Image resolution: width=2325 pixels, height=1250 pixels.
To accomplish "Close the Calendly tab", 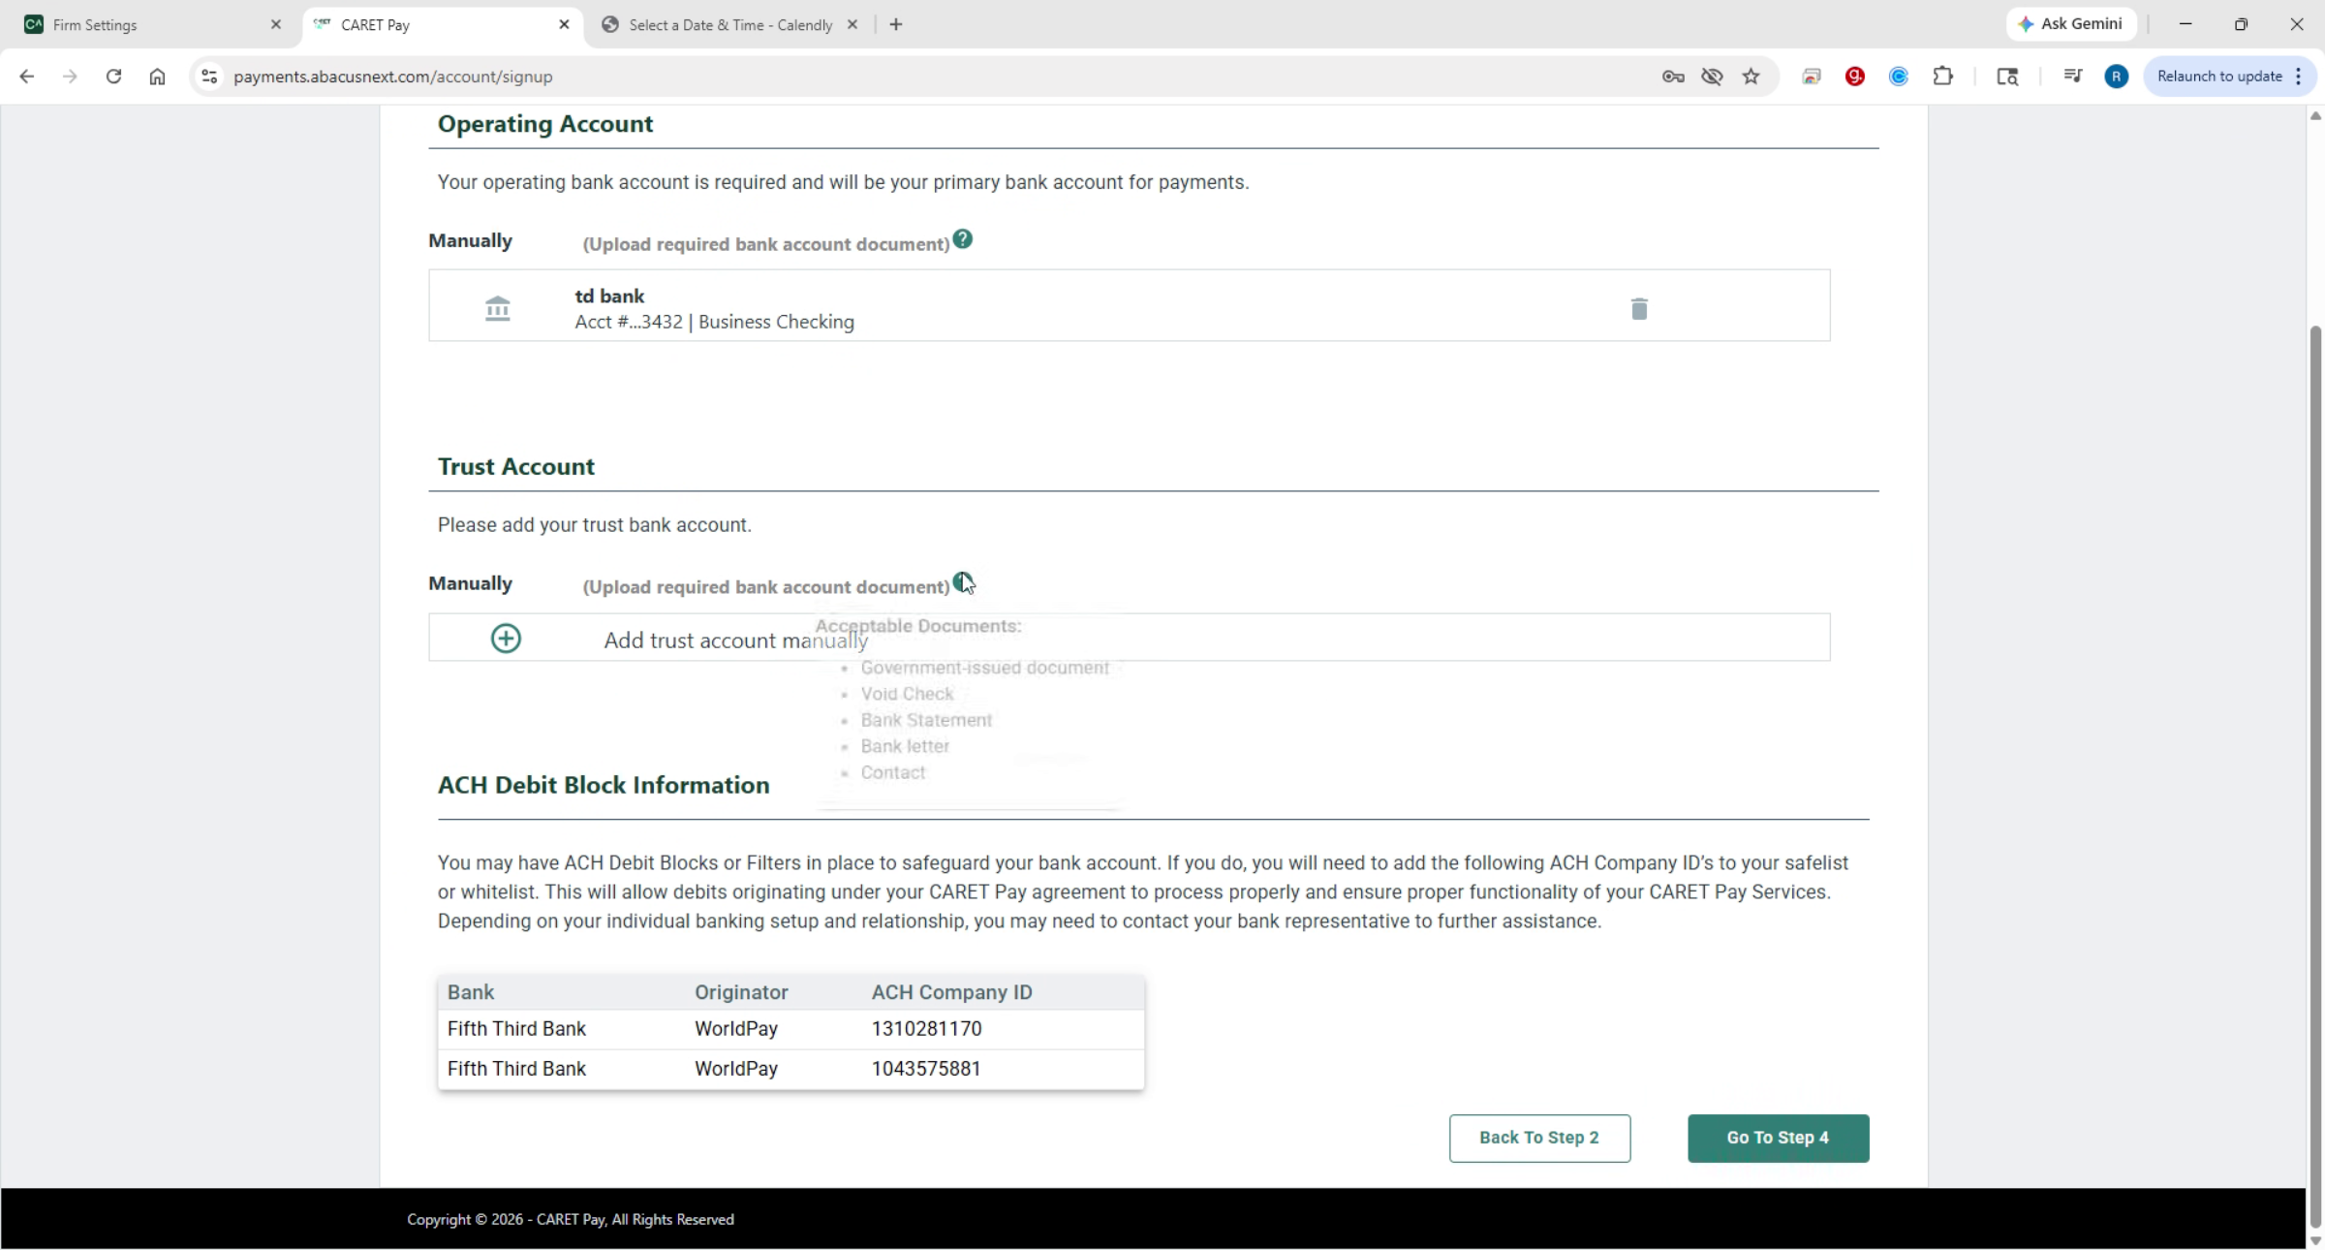I will (852, 24).
